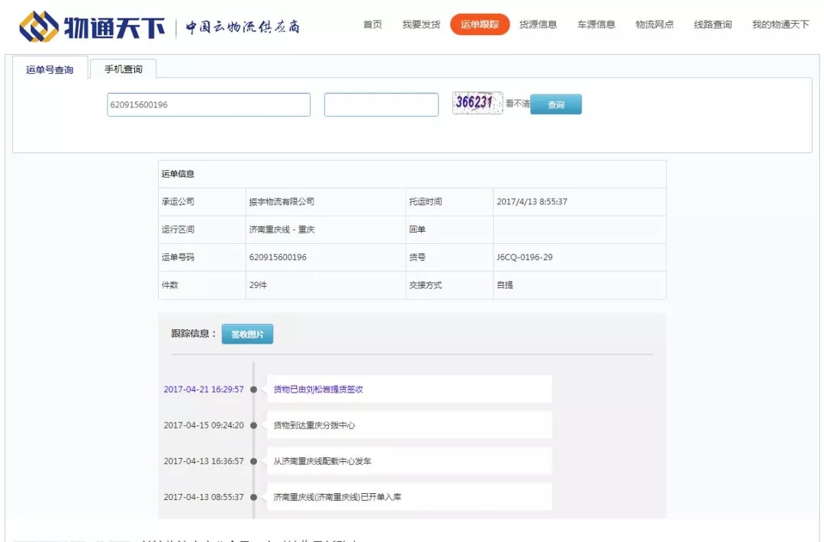Open 货源信息 navigation menu

[538, 24]
